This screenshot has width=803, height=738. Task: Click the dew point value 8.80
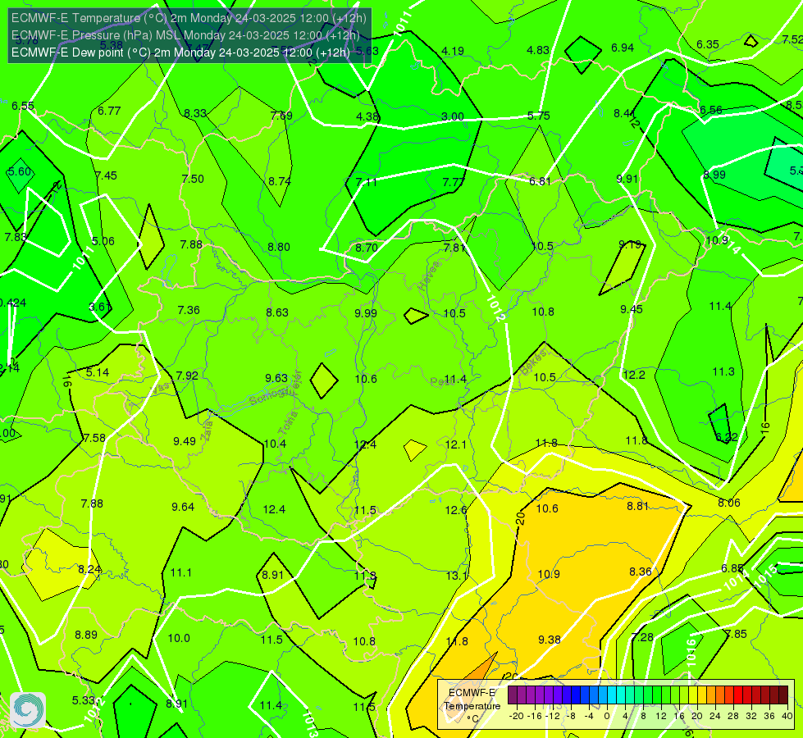279,247
